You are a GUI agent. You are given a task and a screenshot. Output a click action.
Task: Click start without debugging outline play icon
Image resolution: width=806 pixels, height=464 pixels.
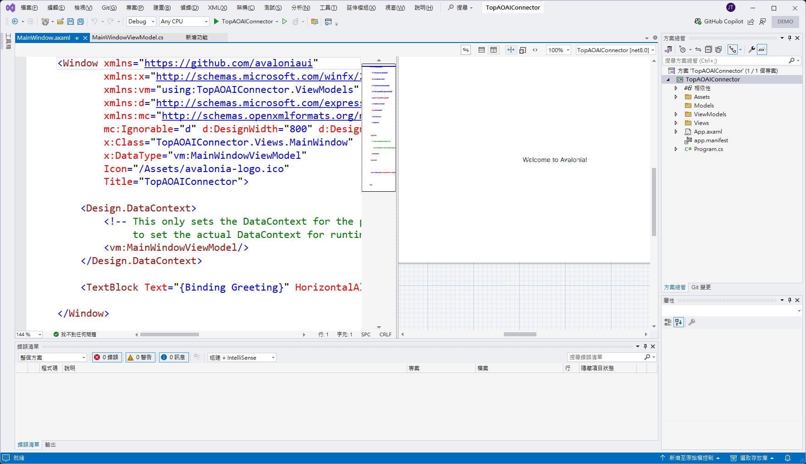pyautogui.click(x=285, y=22)
